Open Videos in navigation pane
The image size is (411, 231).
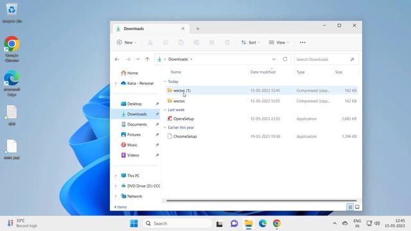[133, 155]
